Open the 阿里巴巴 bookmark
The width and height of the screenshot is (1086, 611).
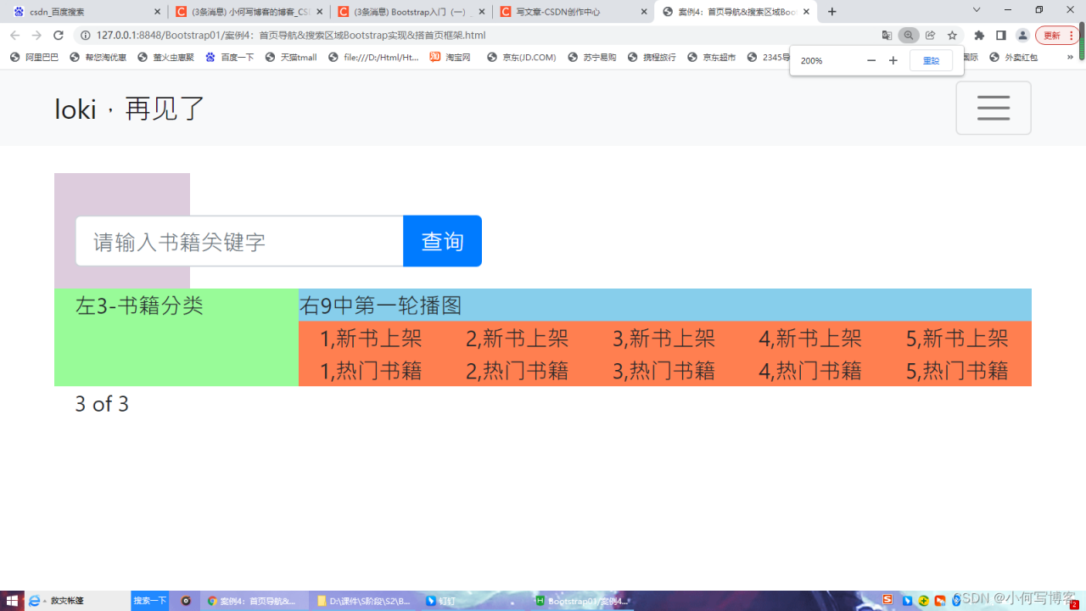click(36, 57)
